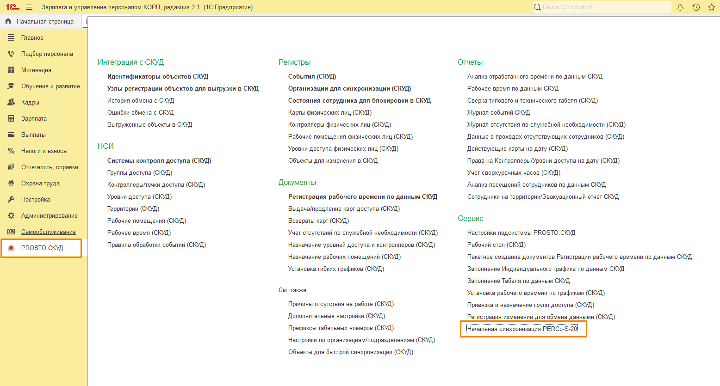Image resolution: width=720 pixels, height=386 pixels.
Task: Open the history clock icon
Action: click(x=696, y=7)
